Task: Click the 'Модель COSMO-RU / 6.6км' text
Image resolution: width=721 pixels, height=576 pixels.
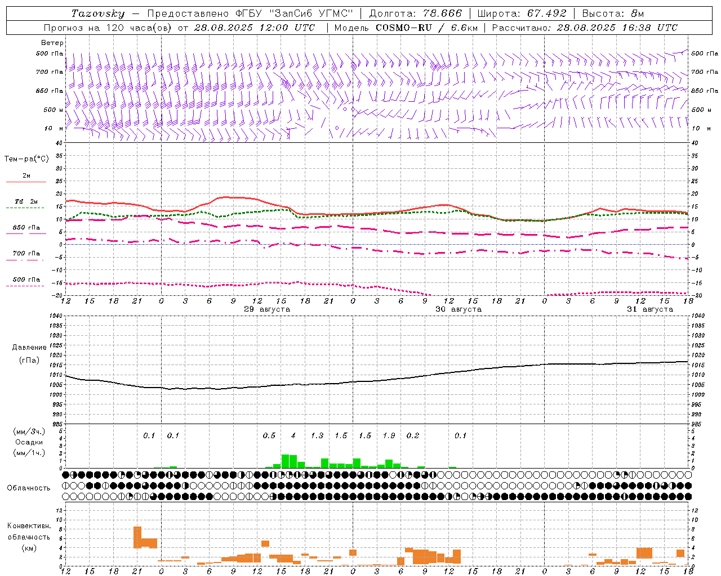Action: [x=406, y=28]
